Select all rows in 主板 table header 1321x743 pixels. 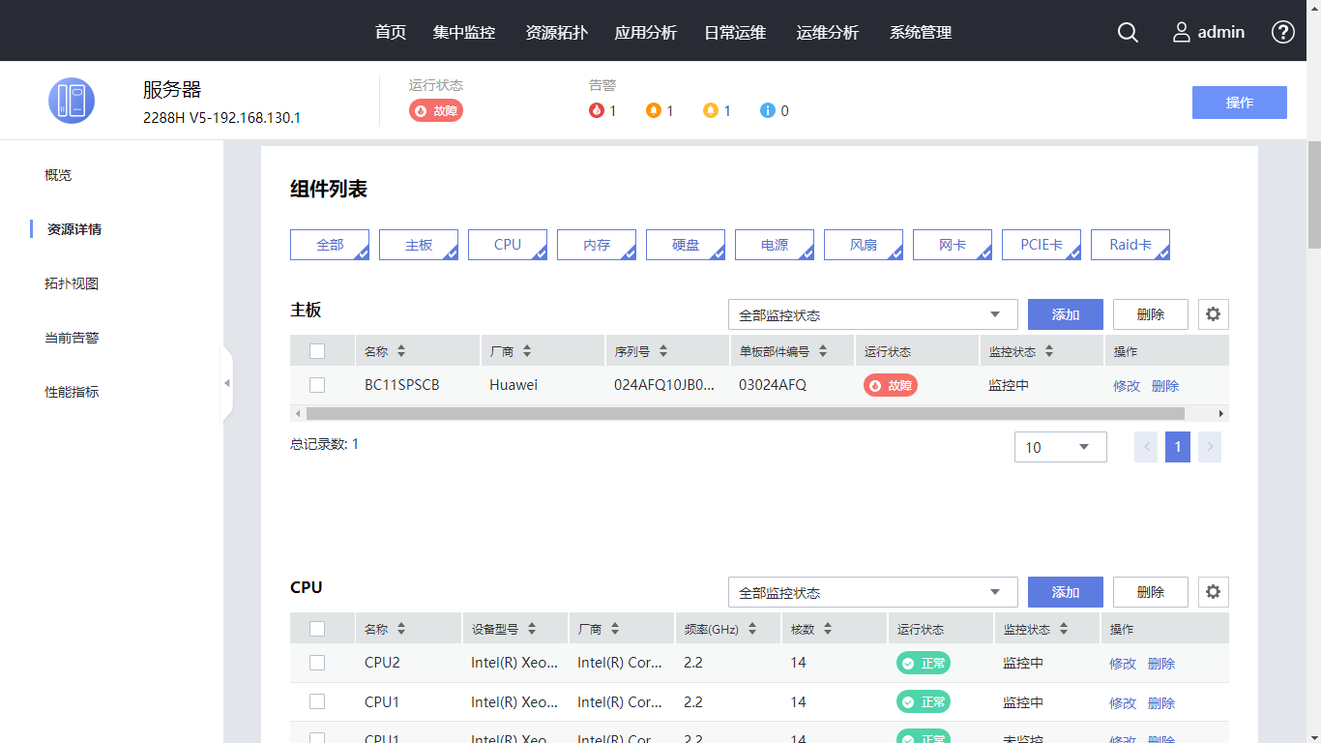[x=317, y=351]
